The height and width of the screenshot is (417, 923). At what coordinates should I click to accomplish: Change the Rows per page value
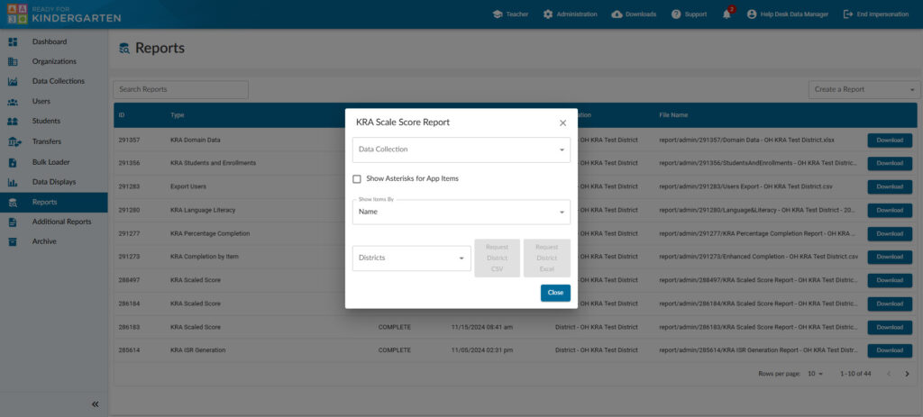click(815, 374)
